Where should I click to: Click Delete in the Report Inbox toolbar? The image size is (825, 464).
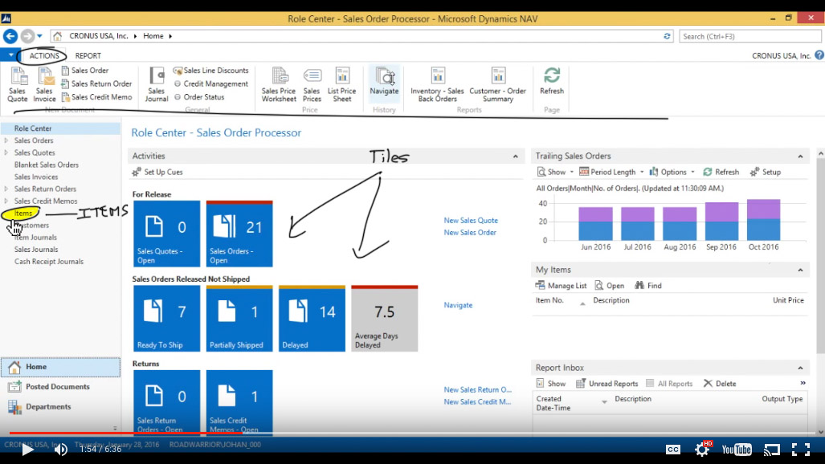tap(720, 384)
